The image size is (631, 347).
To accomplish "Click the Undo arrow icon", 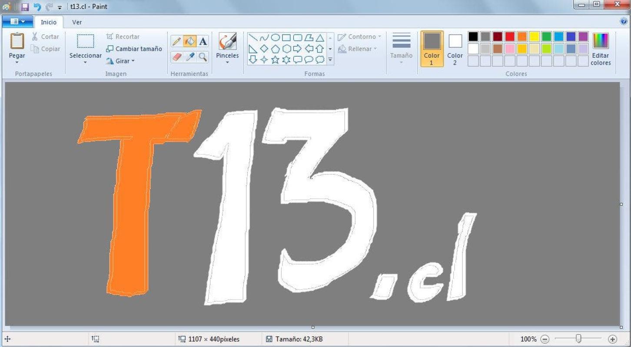I will (x=37, y=7).
